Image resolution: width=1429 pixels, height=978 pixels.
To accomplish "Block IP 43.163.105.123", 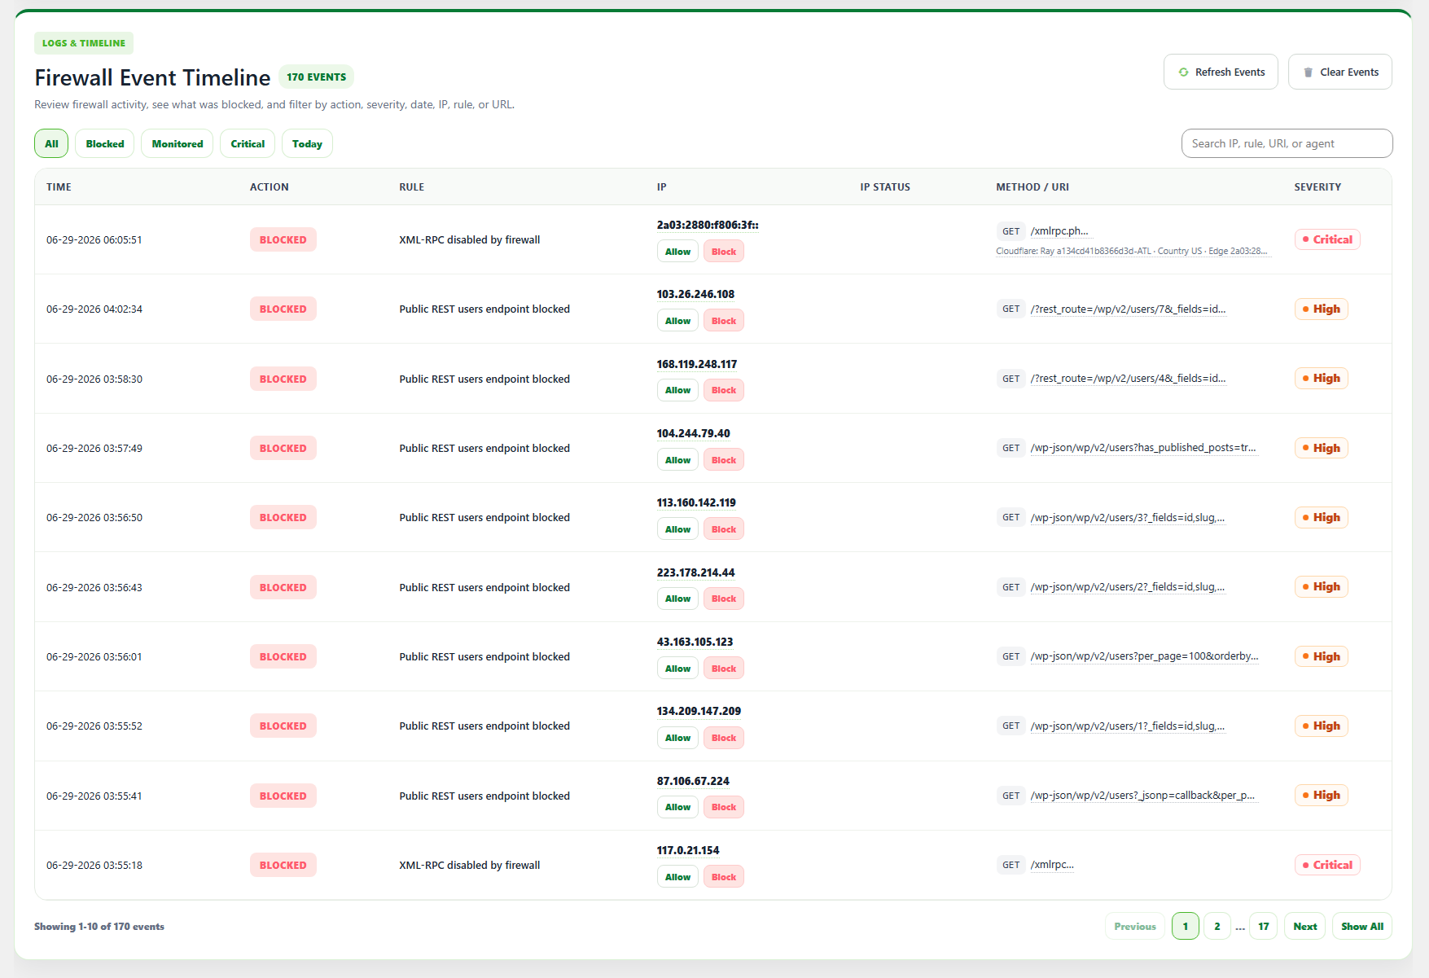I will click(x=724, y=669).
